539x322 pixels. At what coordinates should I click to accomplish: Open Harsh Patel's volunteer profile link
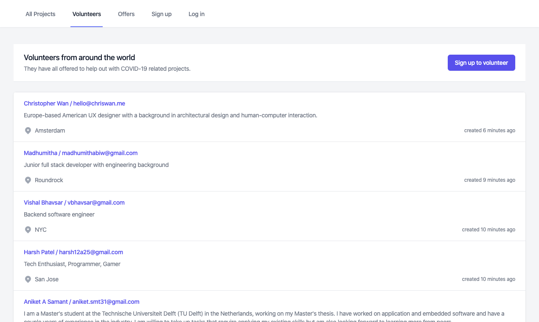(x=73, y=252)
